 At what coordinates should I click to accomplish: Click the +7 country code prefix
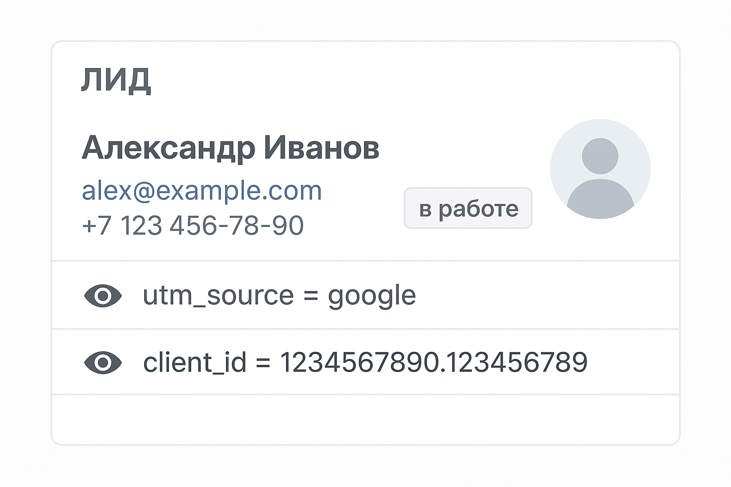click(x=97, y=225)
